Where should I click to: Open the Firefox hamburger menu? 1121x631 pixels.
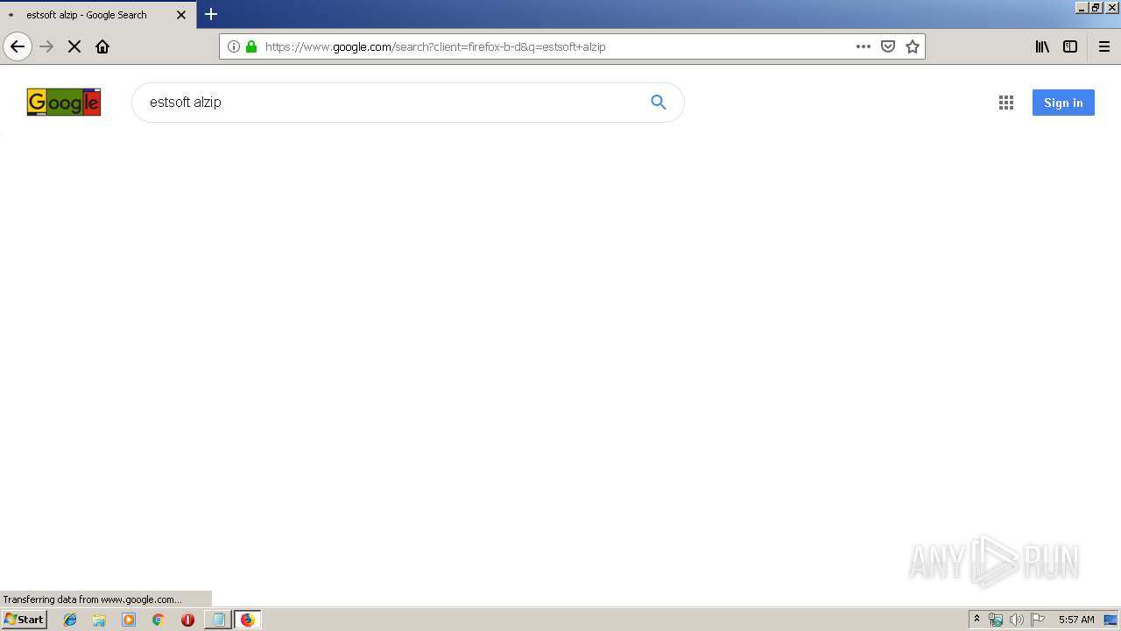coord(1104,46)
